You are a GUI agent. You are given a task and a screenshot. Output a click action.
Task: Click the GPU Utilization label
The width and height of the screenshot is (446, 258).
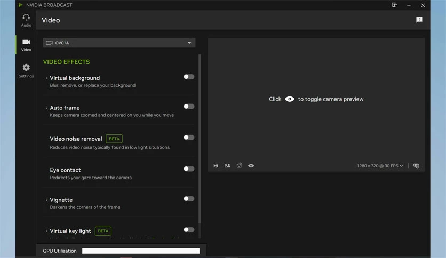tap(60, 251)
